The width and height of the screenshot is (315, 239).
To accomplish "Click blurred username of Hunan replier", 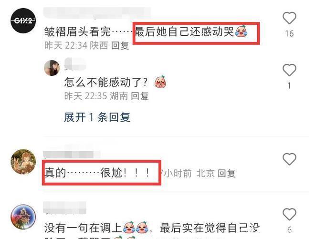I will 75,63.
